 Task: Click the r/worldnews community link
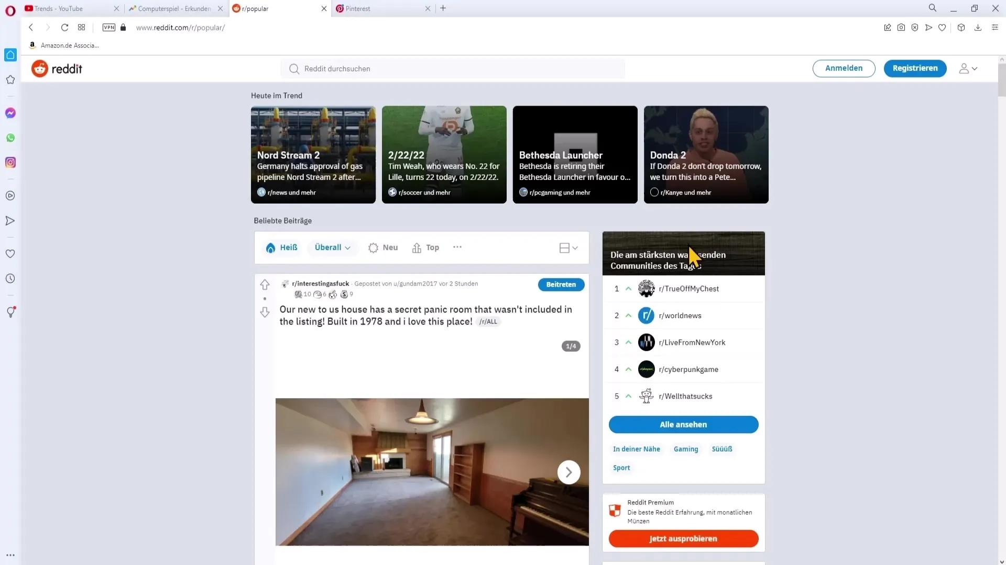pyautogui.click(x=680, y=315)
